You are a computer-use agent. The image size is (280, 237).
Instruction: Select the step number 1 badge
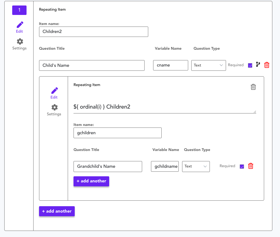pos(19,10)
